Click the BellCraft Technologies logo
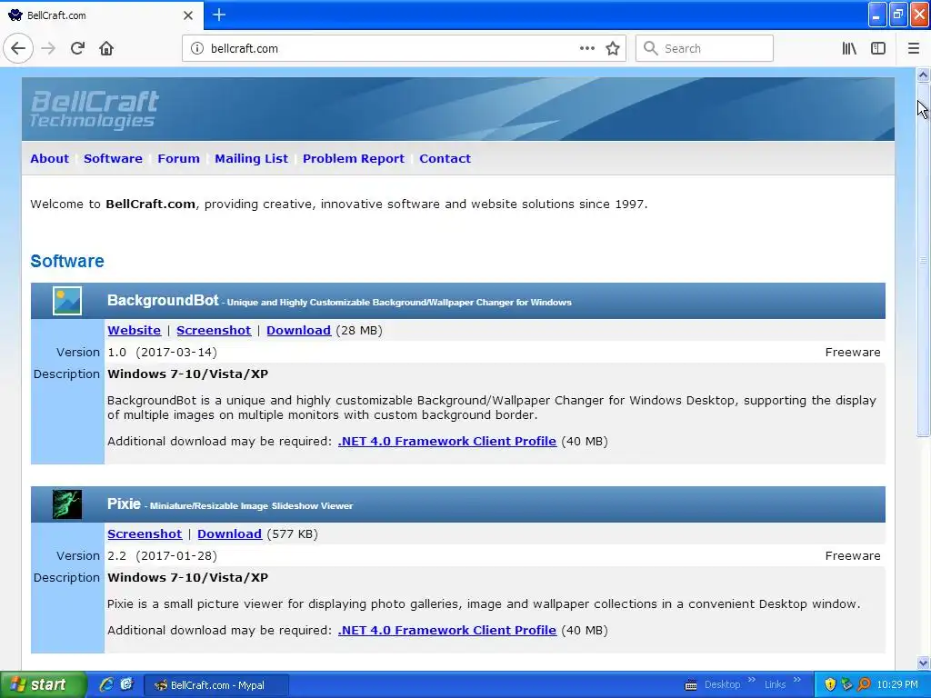 point(94,109)
